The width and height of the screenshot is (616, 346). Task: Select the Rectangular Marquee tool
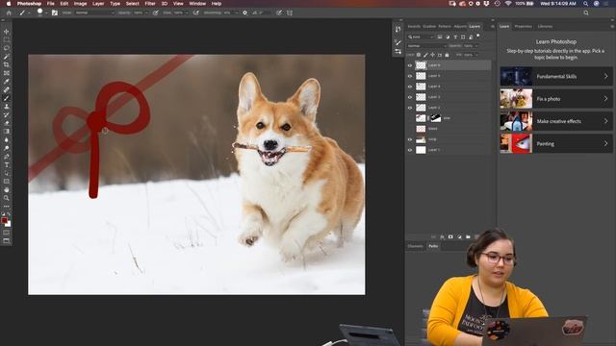pos(7,39)
